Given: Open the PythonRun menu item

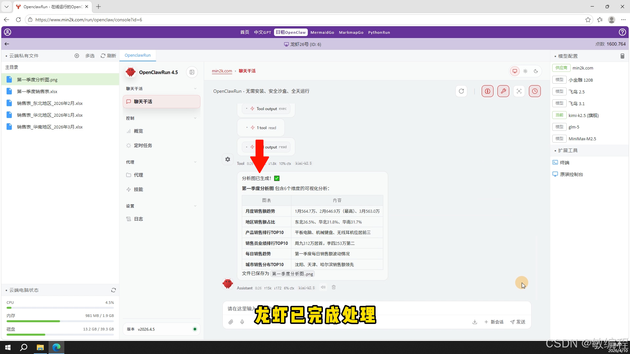Looking at the screenshot, I should [379, 32].
